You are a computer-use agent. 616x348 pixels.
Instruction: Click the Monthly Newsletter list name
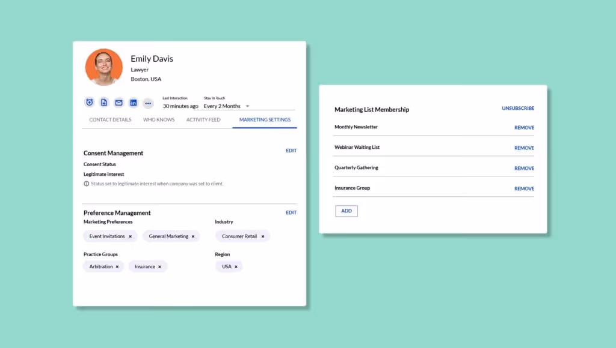coord(356,127)
